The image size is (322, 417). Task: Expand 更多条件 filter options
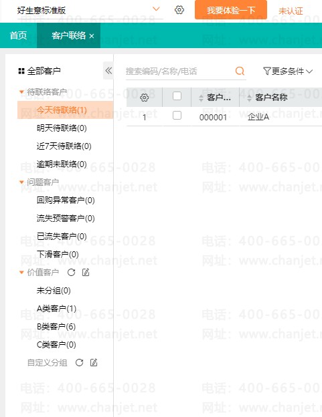pos(288,71)
